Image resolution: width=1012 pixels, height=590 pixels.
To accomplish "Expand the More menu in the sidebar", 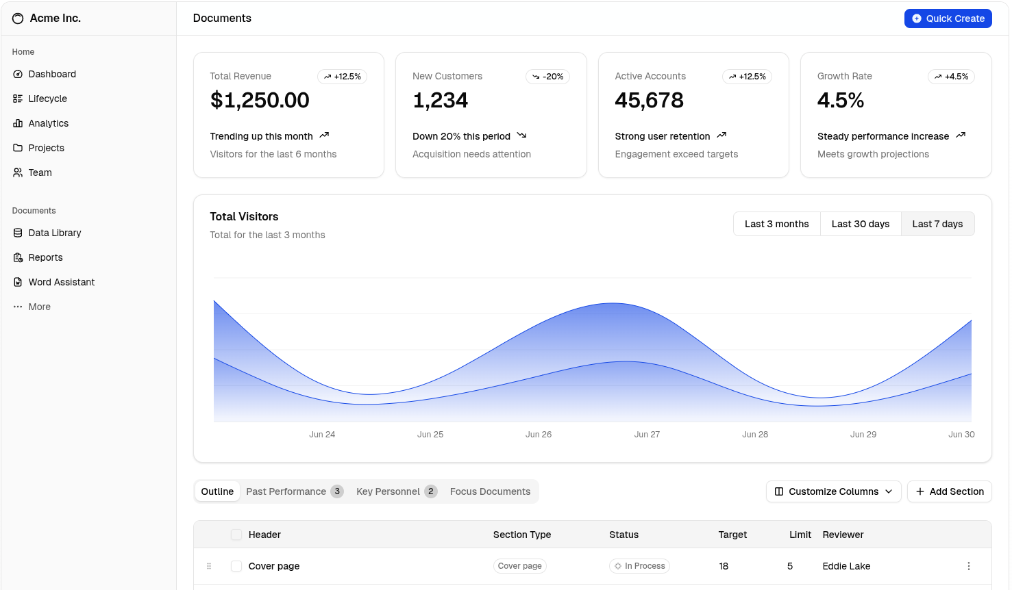I will click(18, 307).
